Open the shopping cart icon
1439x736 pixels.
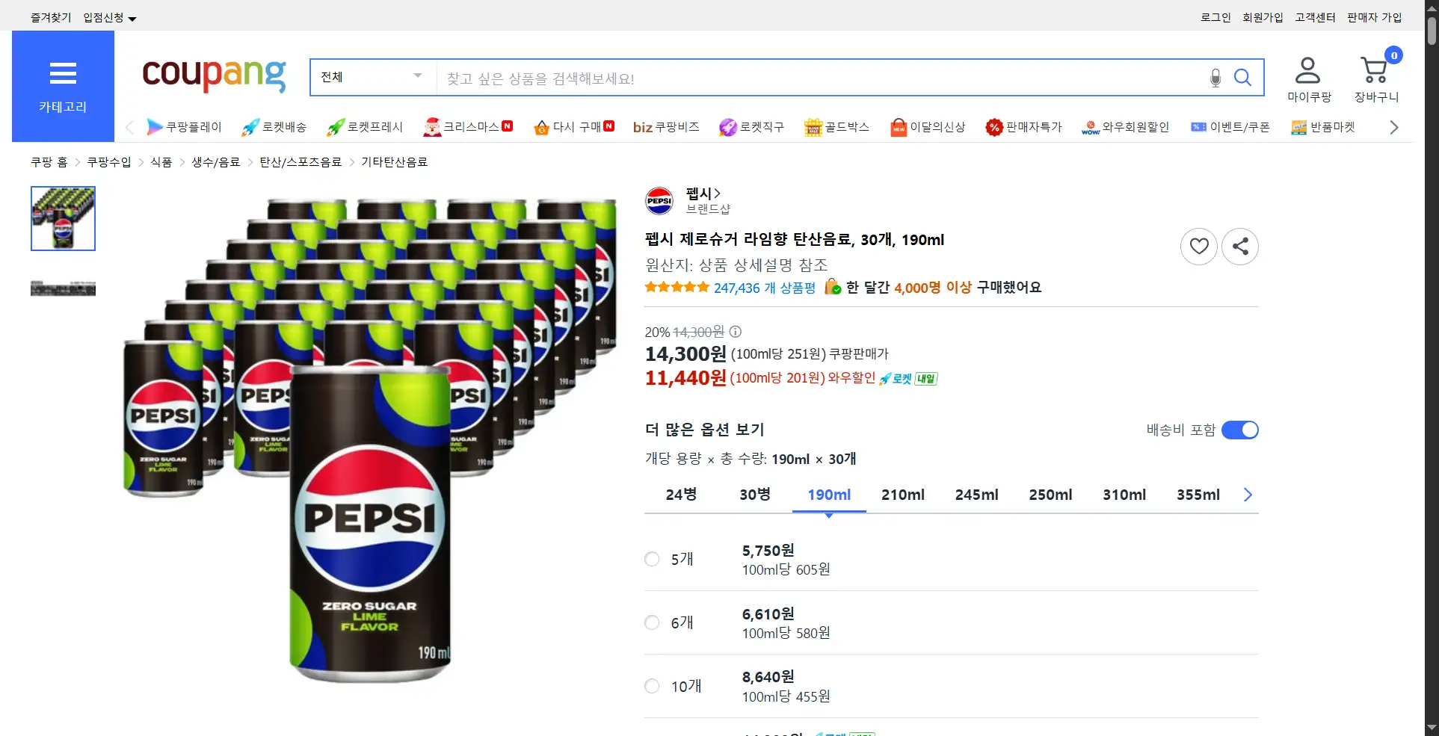[x=1374, y=72]
